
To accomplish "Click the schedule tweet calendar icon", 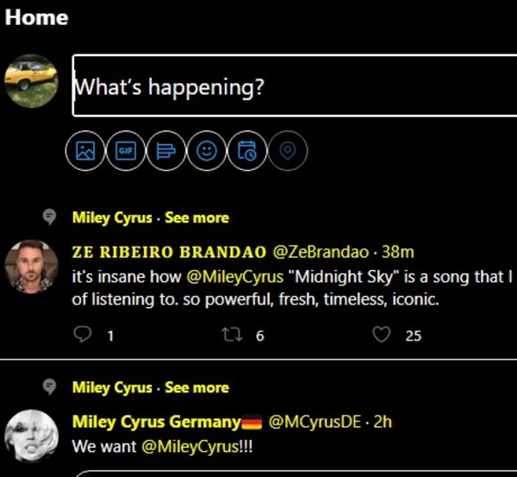I will coord(247,151).
